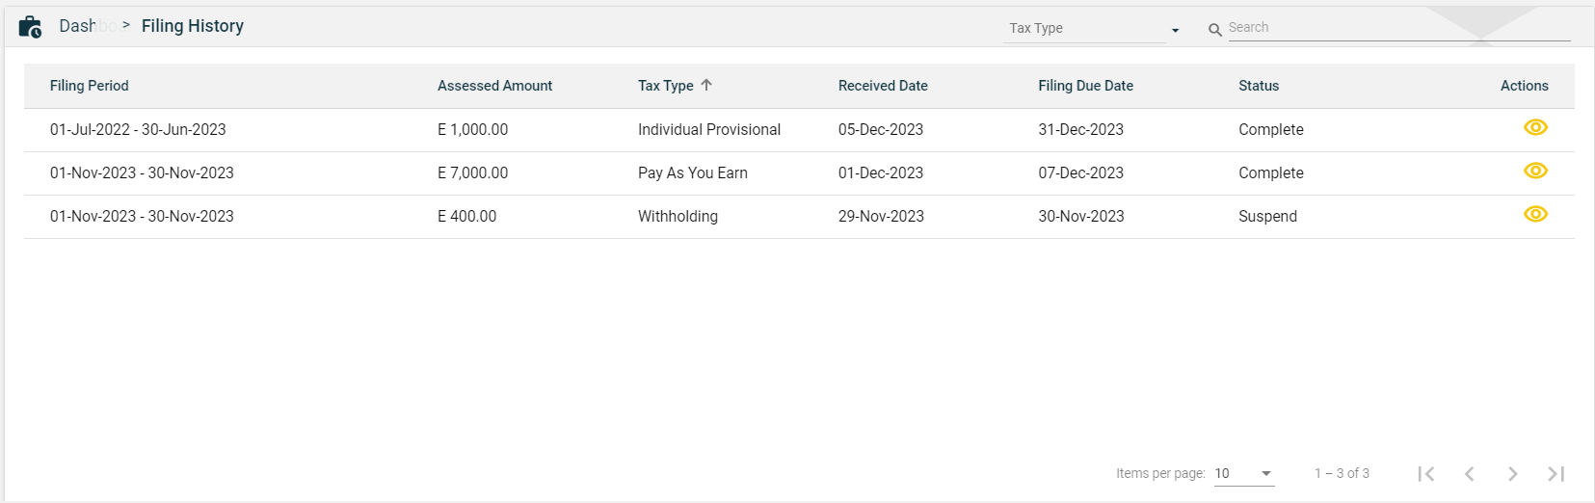Sort by Assessed Amount column
Screen dimensions: 1595x503
494,86
